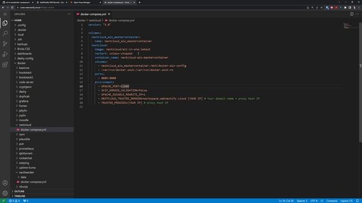The image size is (362, 203).
Task: Expand the OUTLINE section
Action: click(42, 191)
